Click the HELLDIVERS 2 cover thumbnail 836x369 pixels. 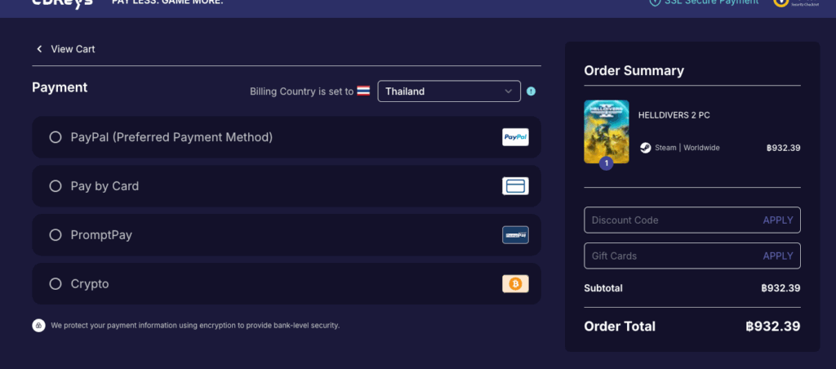607,131
